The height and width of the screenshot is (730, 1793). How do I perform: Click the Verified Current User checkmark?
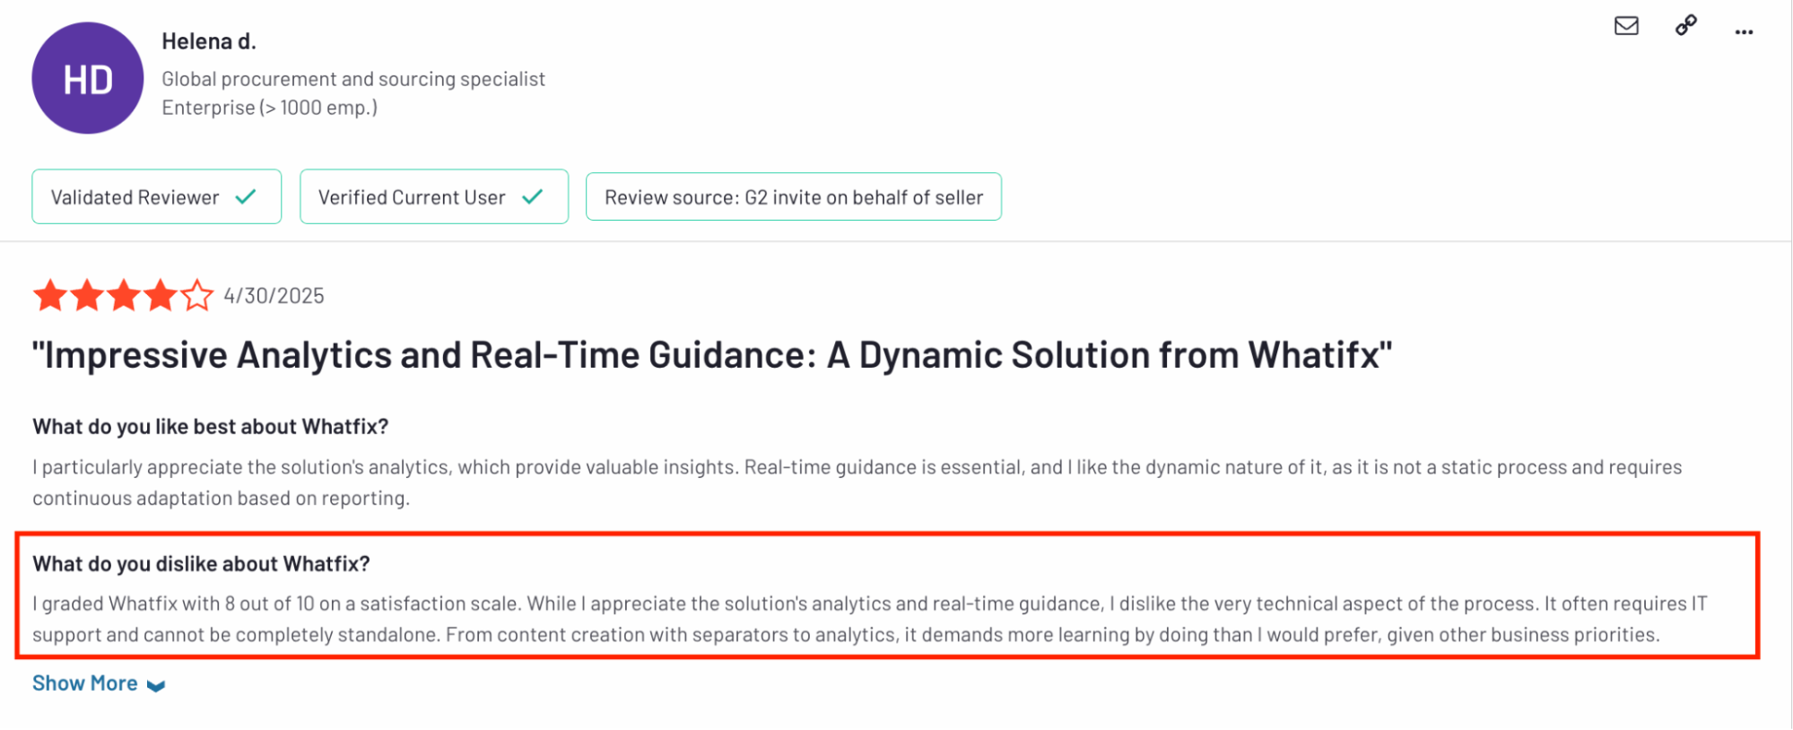coord(533,196)
